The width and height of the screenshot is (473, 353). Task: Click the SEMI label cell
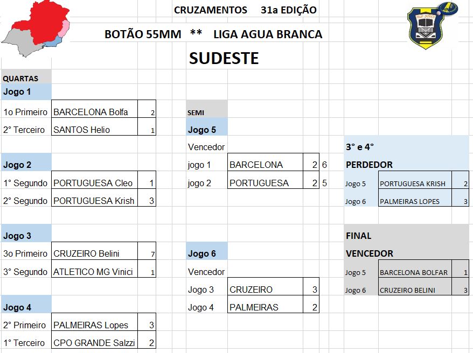click(x=207, y=112)
